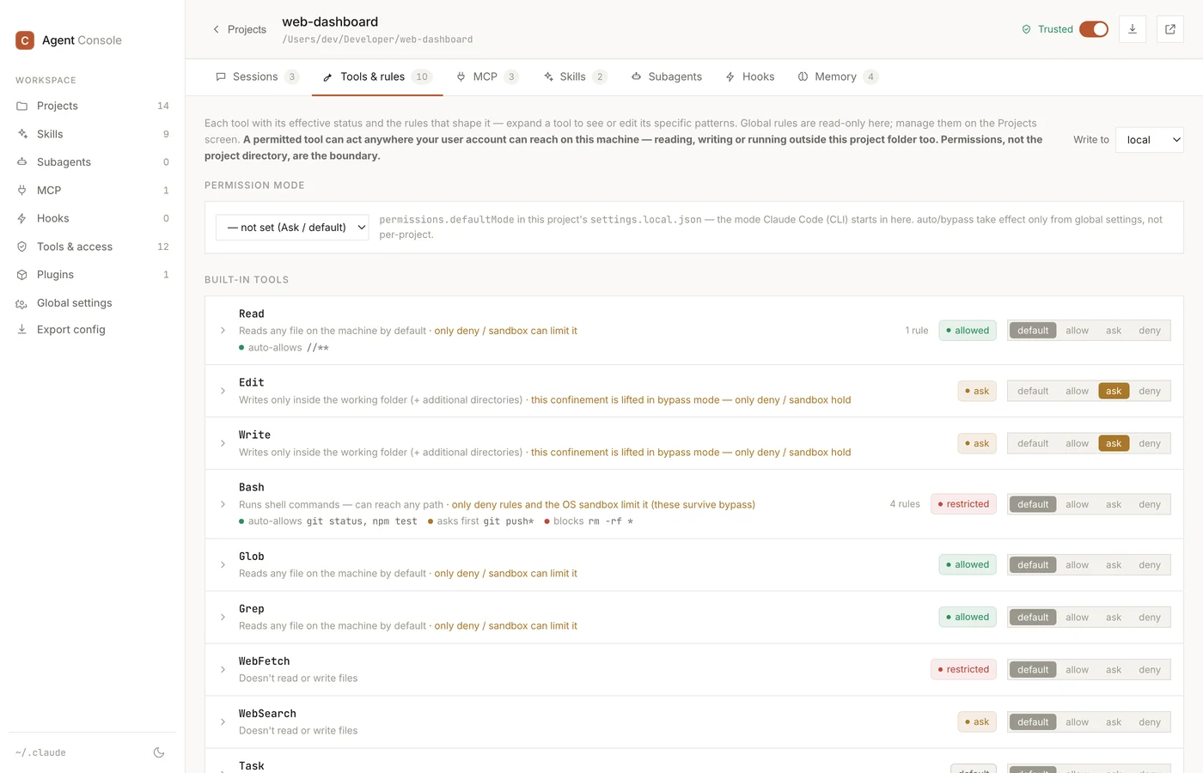Click the Projects folder icon in sidebar

[22, 106]
